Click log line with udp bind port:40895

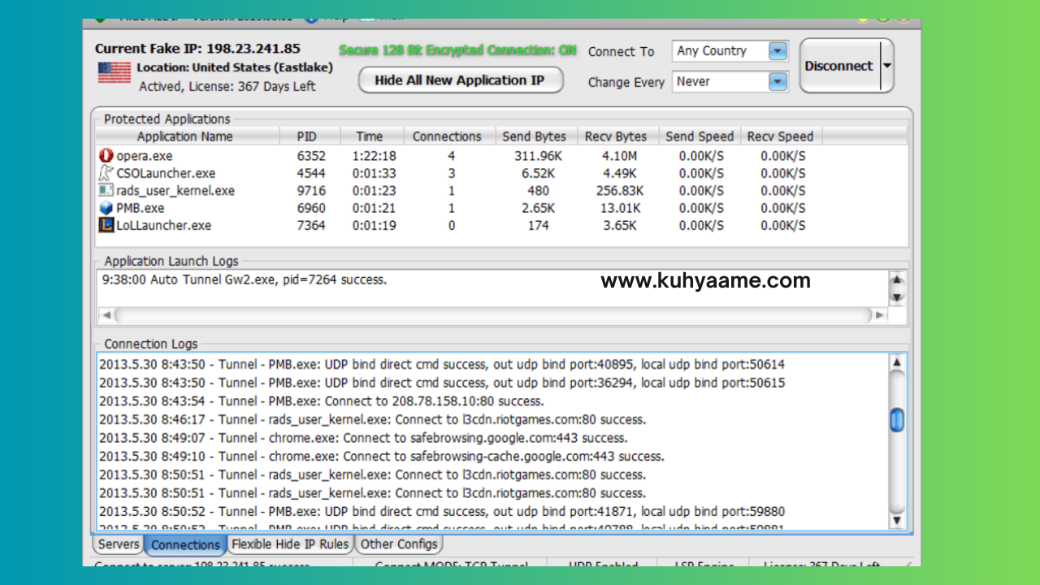tap(442, 365)
